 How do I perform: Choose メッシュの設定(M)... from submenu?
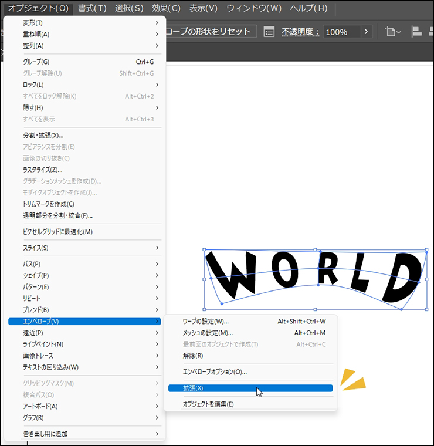point(208,333)
